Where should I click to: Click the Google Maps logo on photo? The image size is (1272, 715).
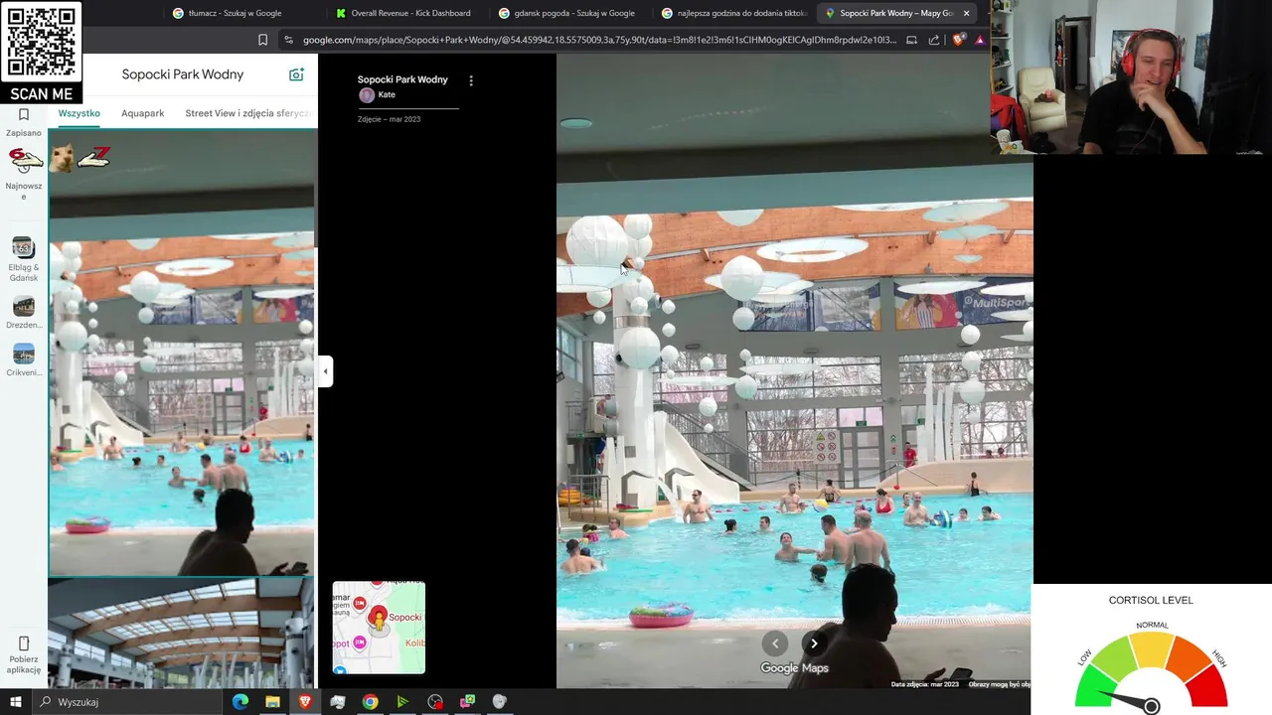(x=795, y=668)
